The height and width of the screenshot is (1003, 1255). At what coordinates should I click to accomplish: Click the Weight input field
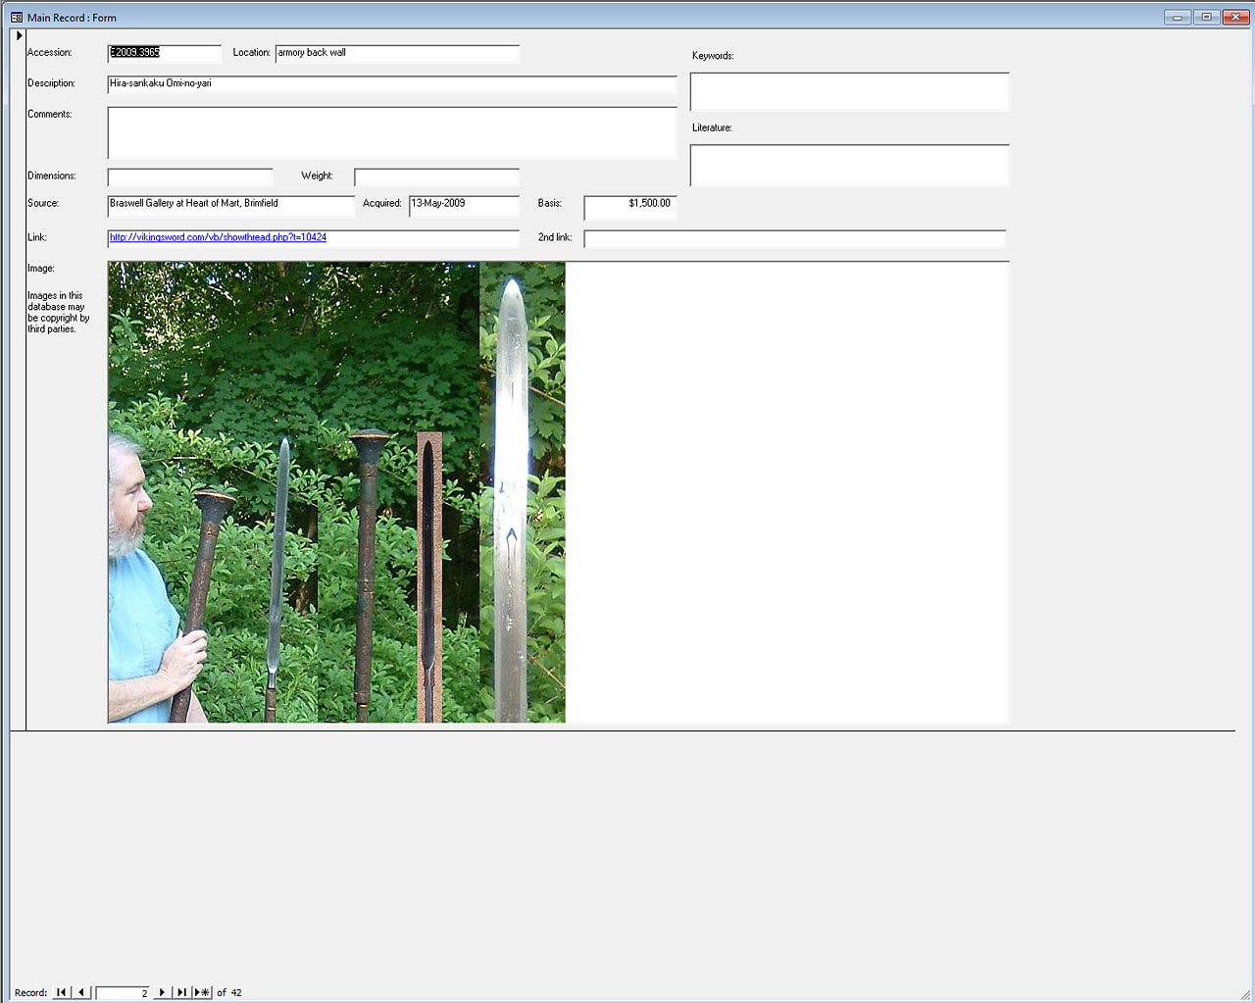(x=436, y=176)
